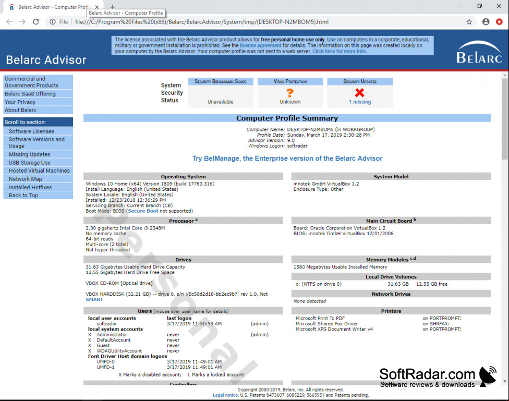Open the '1 missing' security updates link

(360, 102)
